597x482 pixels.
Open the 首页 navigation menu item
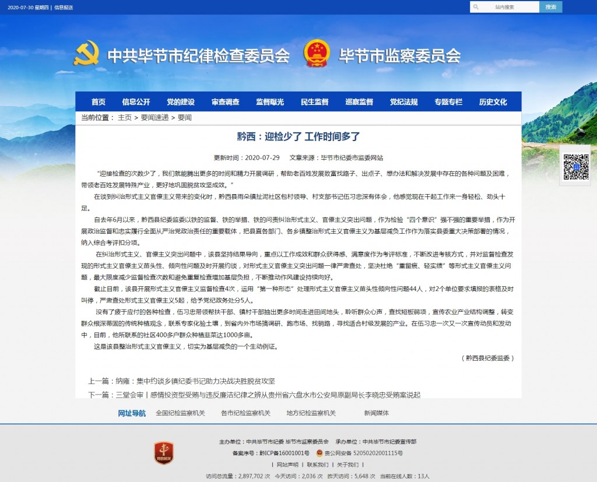click(99, 101)
